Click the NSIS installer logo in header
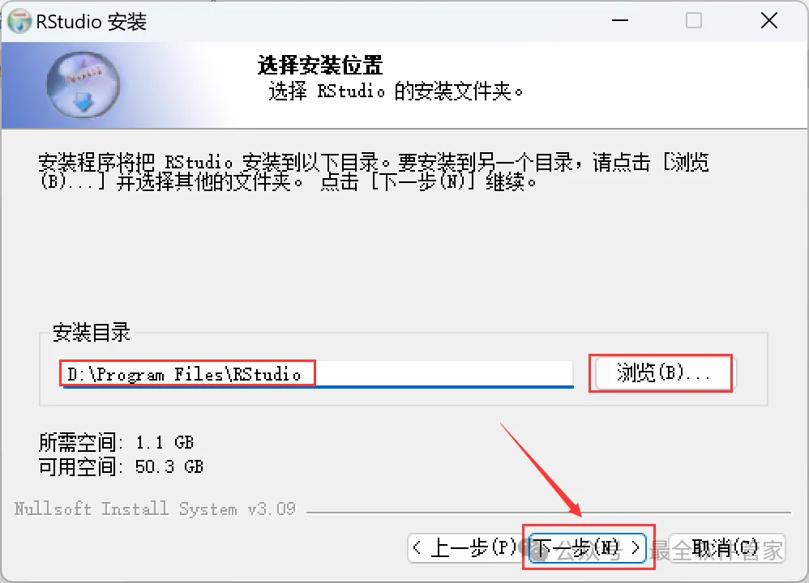 83,84
